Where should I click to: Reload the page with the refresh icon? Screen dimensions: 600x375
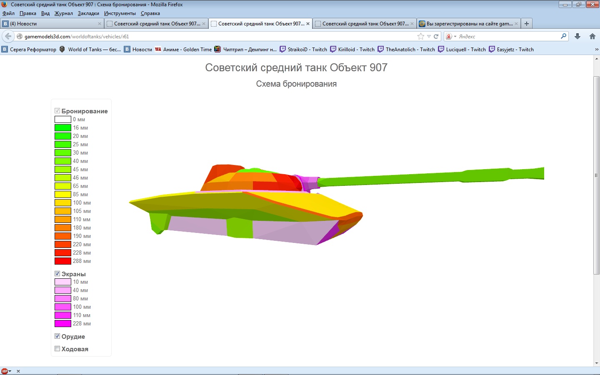pyautogui.click(x=436, y=36)
